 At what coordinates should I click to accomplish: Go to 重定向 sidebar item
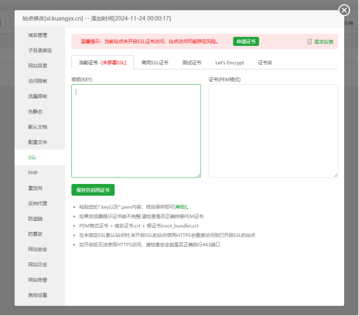pos(40,188)
